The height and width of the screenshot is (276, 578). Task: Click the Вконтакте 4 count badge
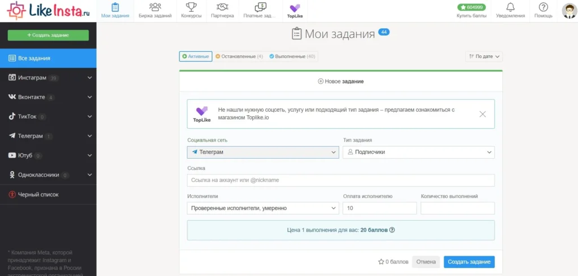(50, 97)
